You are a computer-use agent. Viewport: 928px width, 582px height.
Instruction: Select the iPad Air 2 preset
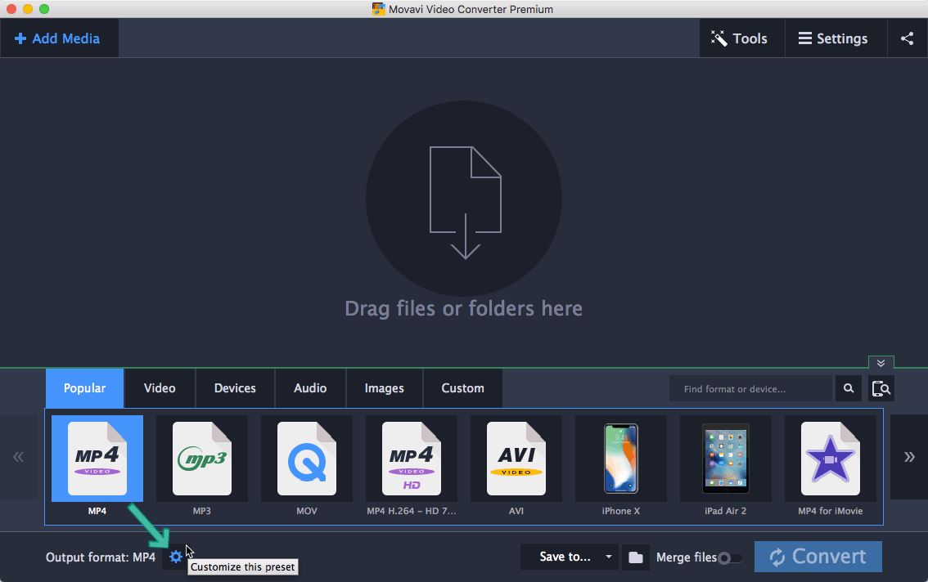click(x=726, y=459)
